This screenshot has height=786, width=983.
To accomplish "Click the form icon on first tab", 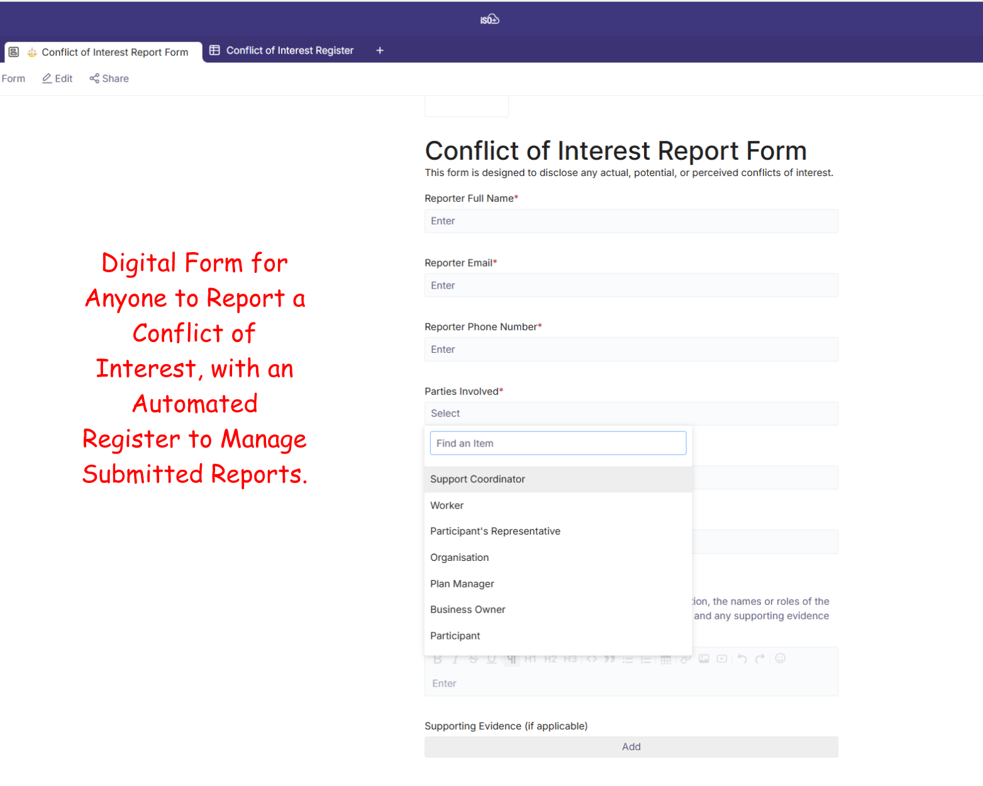I will (x=14, y=52).
